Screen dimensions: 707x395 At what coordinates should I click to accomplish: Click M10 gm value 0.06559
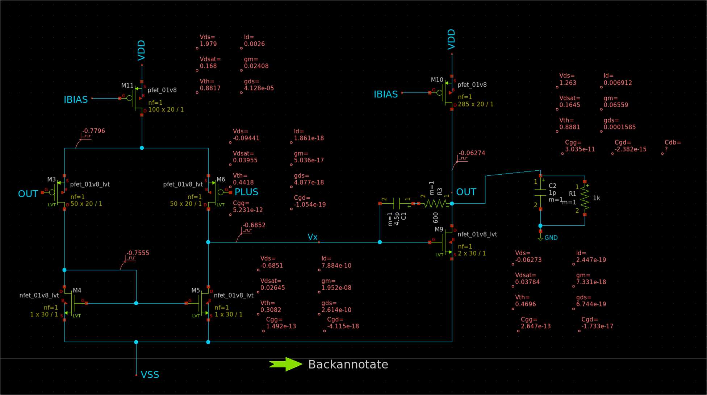coord(616,105)
